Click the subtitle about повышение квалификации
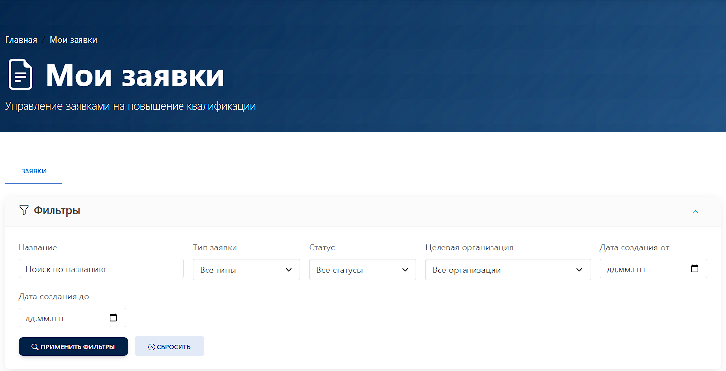The image size is (726, 371). (x=130, y=106)
